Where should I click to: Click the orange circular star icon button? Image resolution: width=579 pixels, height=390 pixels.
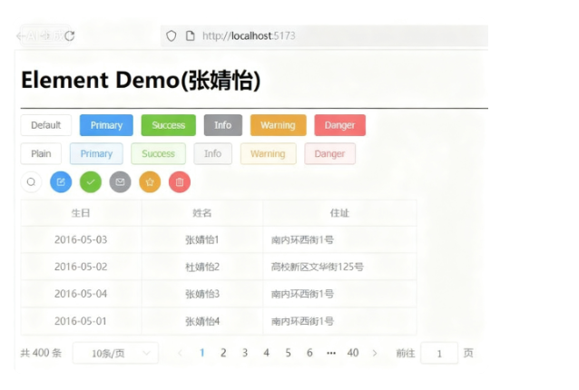150,182
